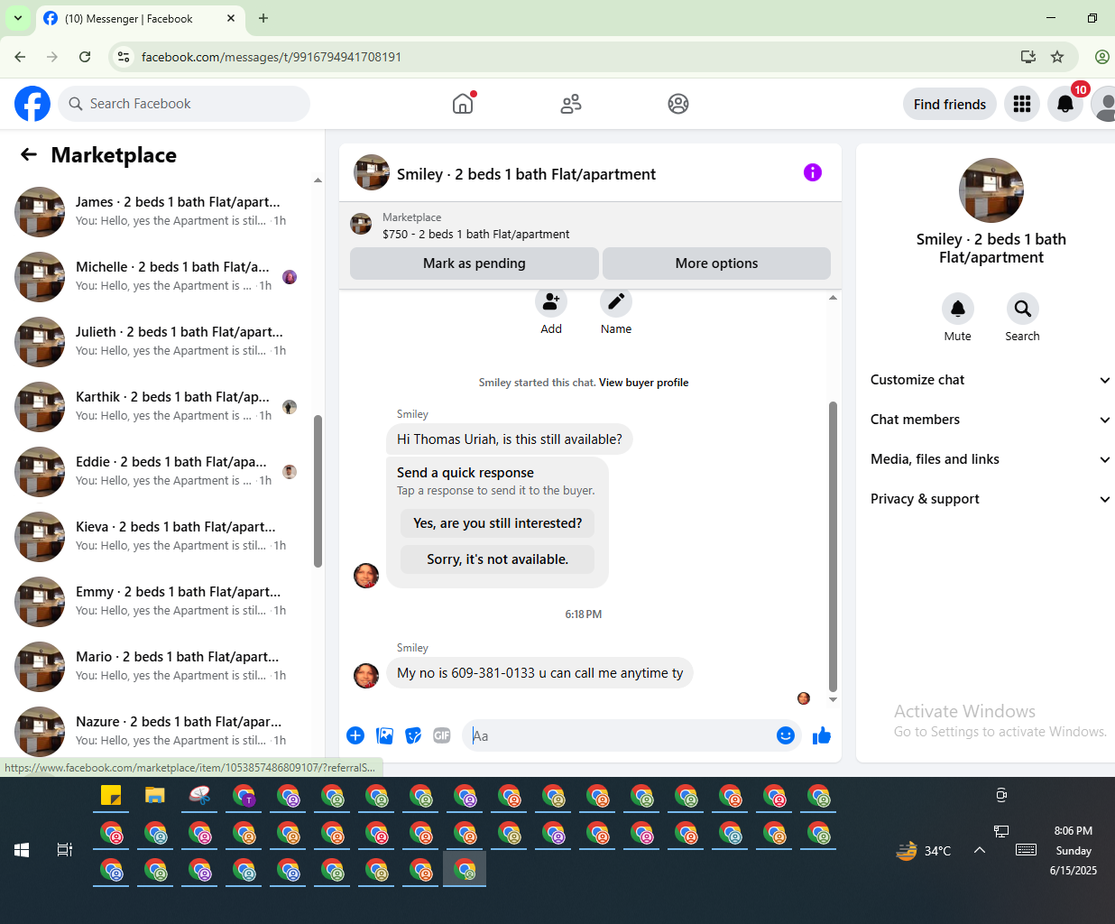This screenshot has height=924, width=1115.
Task: Go to the Home feed icon
Action: point(463,104)
